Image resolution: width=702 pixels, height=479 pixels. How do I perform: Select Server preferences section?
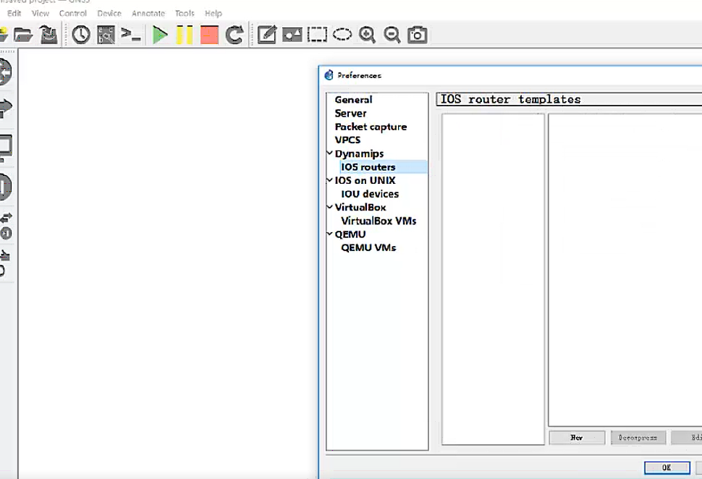pyautogui.click(x=350, y=114)
